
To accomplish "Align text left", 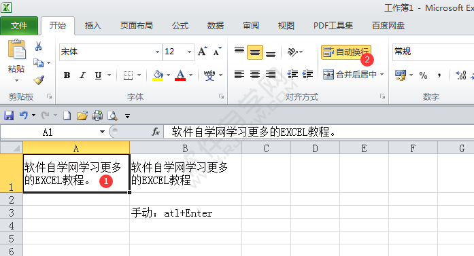I will click(x=239, y=74).
